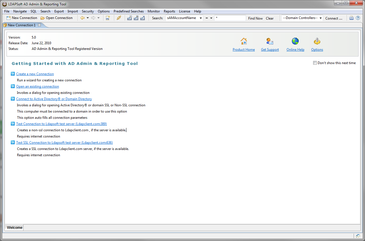Open the Monitor menu
The height and width of the screenshot is (241, 365).
[x=154, y=11]
